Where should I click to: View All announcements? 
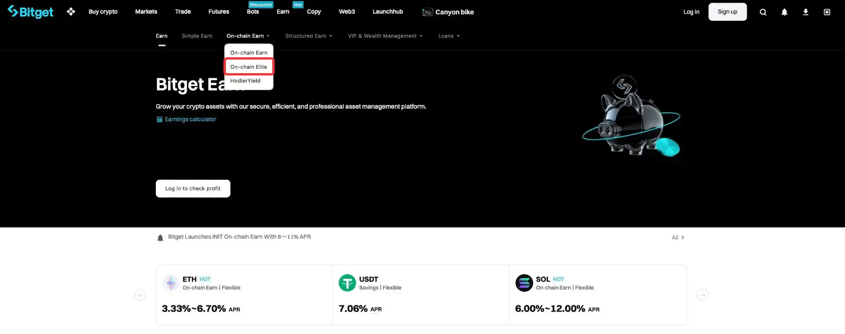[x=677, y=238]
